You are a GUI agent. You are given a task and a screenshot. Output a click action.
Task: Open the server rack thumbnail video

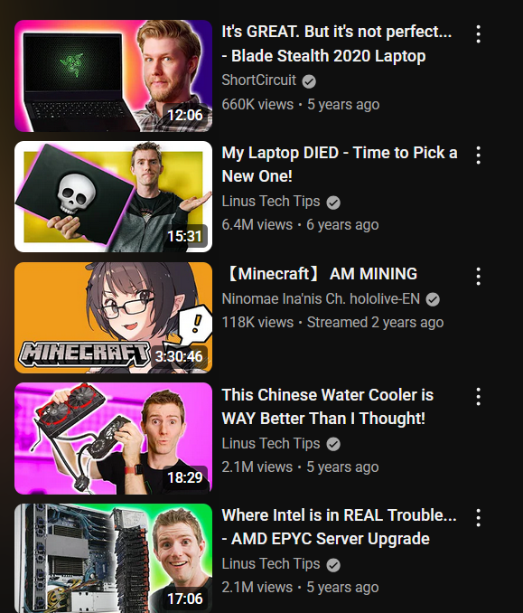coord(113,558)
